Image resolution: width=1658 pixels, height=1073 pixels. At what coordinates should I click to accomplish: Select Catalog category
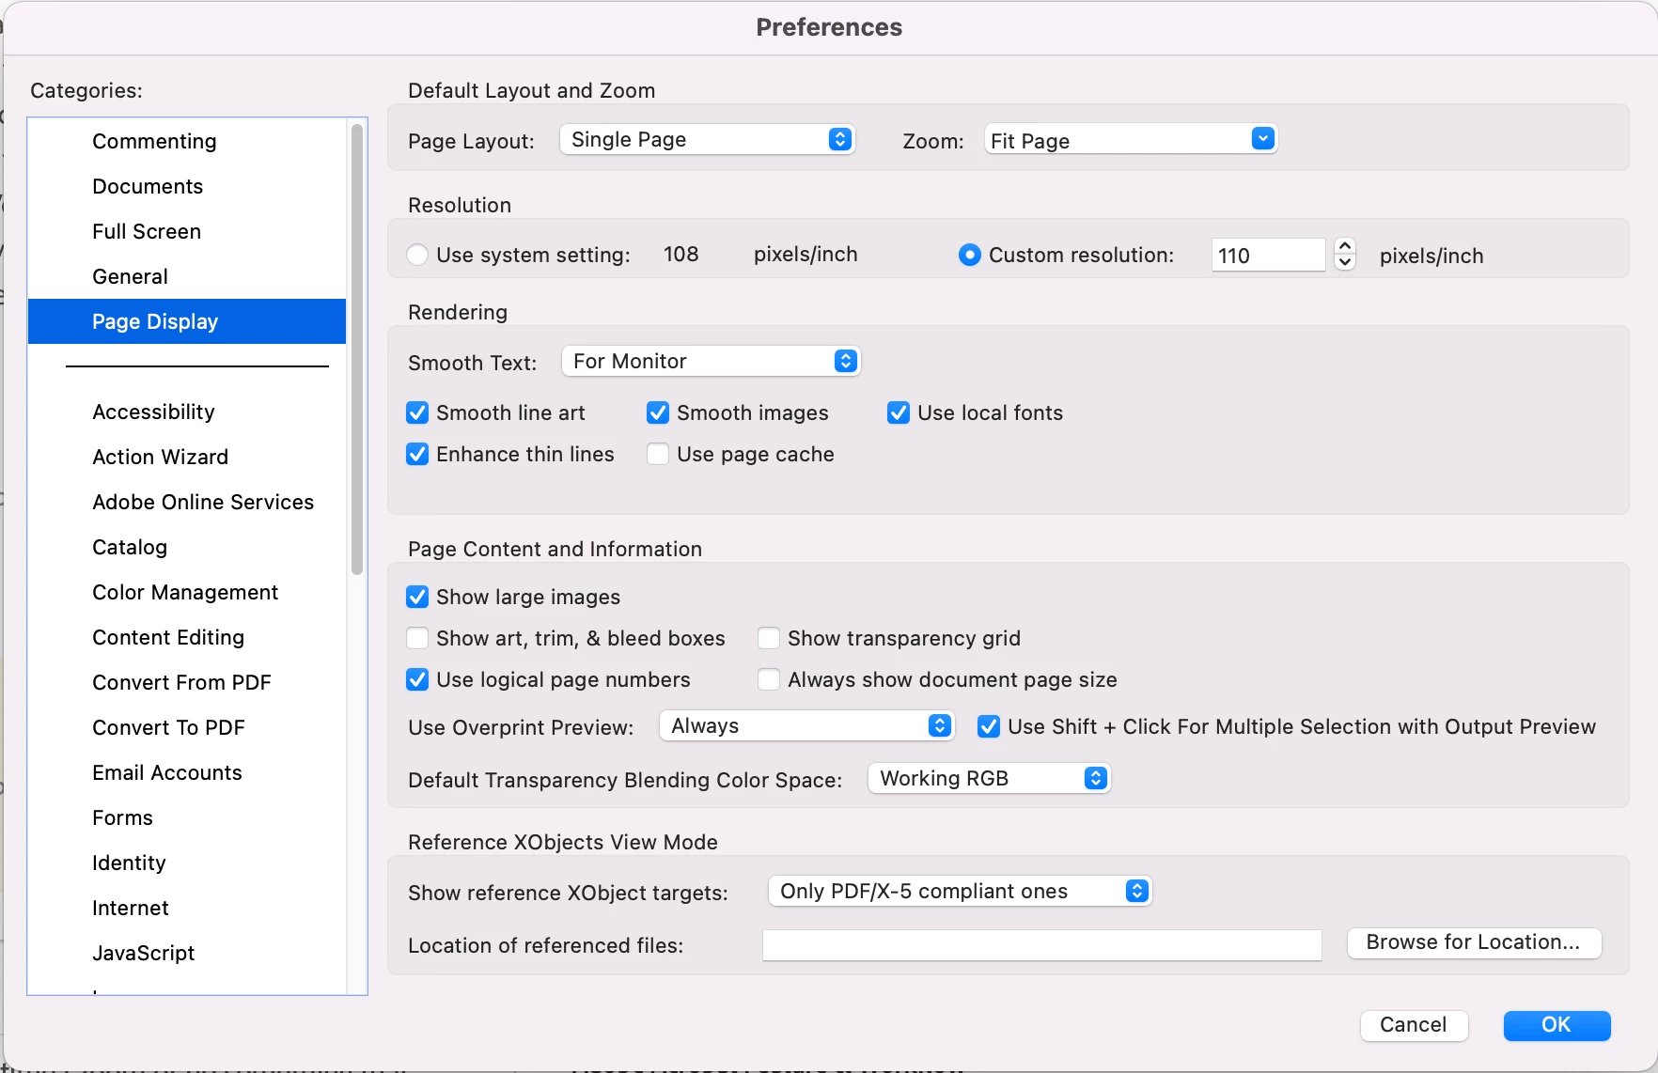187,547
